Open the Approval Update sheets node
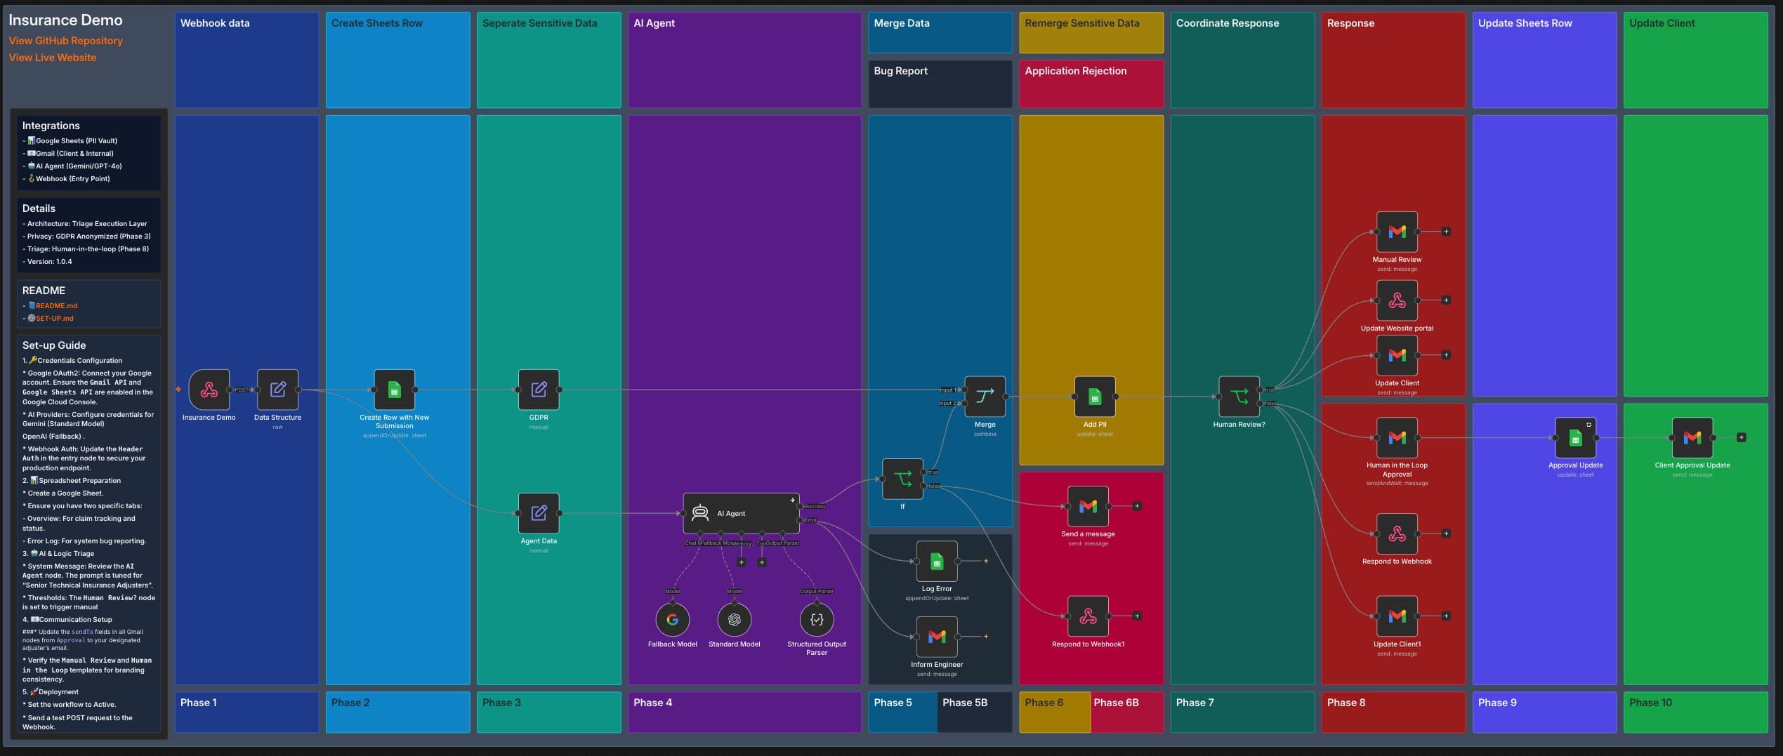 (1575, 437)
